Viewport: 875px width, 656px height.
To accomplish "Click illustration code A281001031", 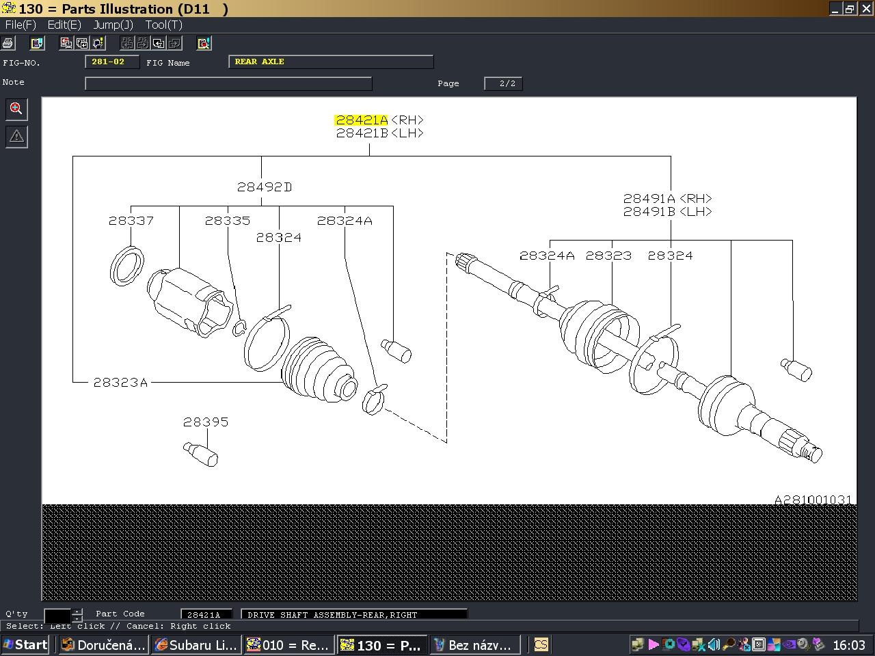I will click(813, 500).
